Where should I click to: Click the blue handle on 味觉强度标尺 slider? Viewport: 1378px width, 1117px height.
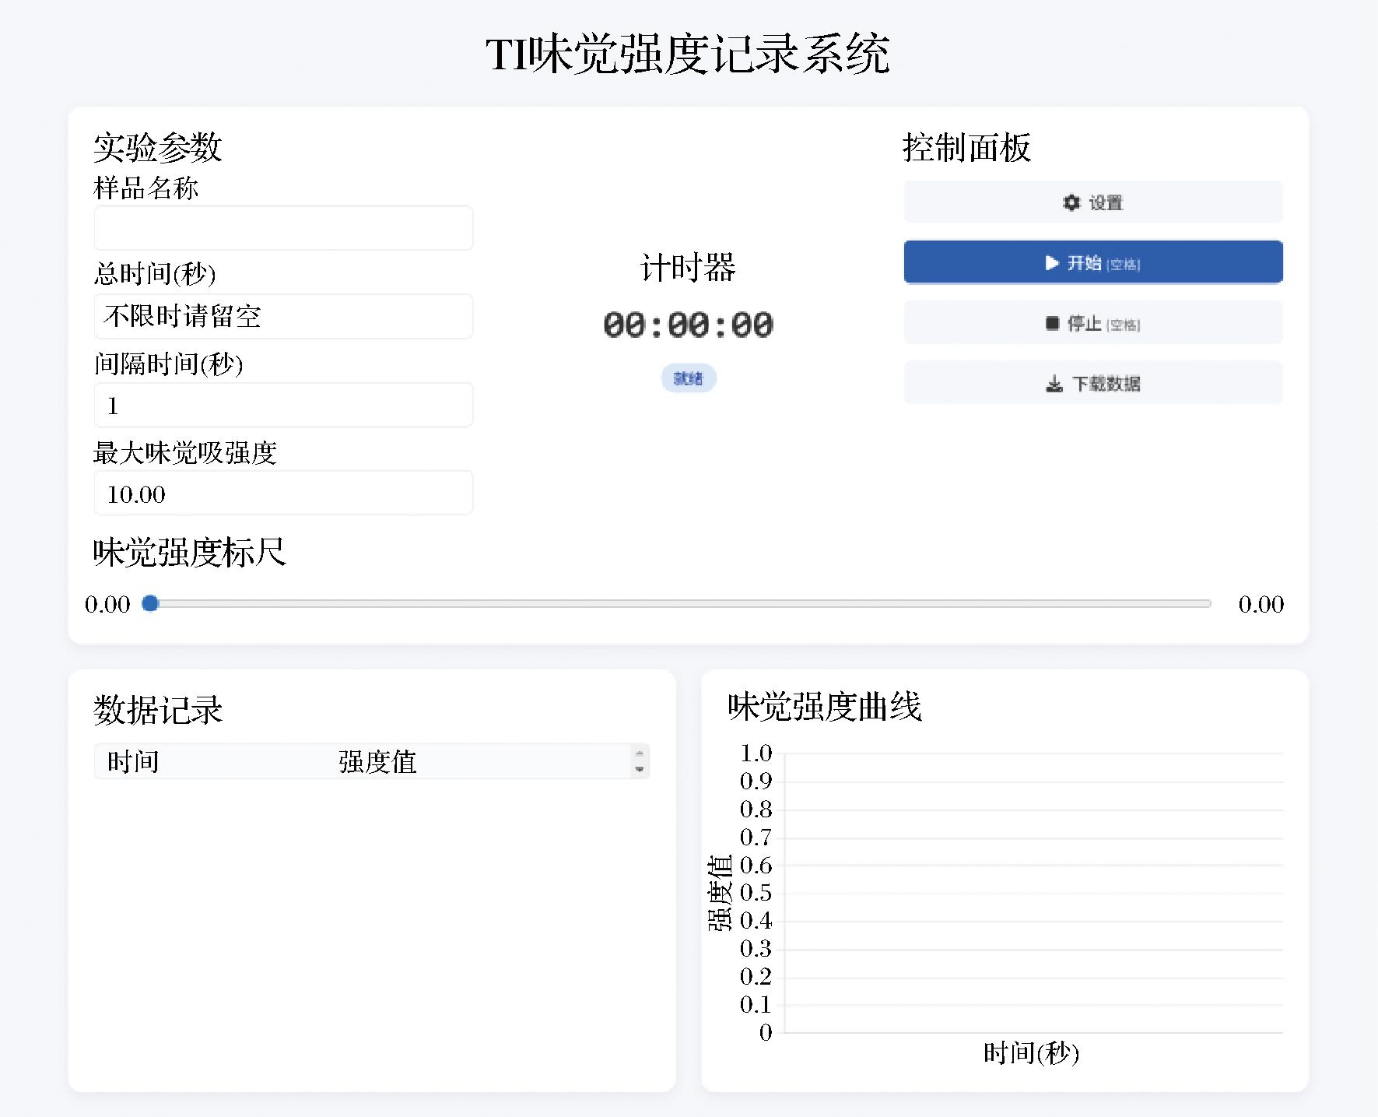pos(151,603)
